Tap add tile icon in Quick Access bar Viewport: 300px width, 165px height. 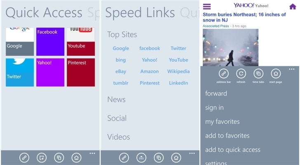pyautogui.click(x=42, y=158)
